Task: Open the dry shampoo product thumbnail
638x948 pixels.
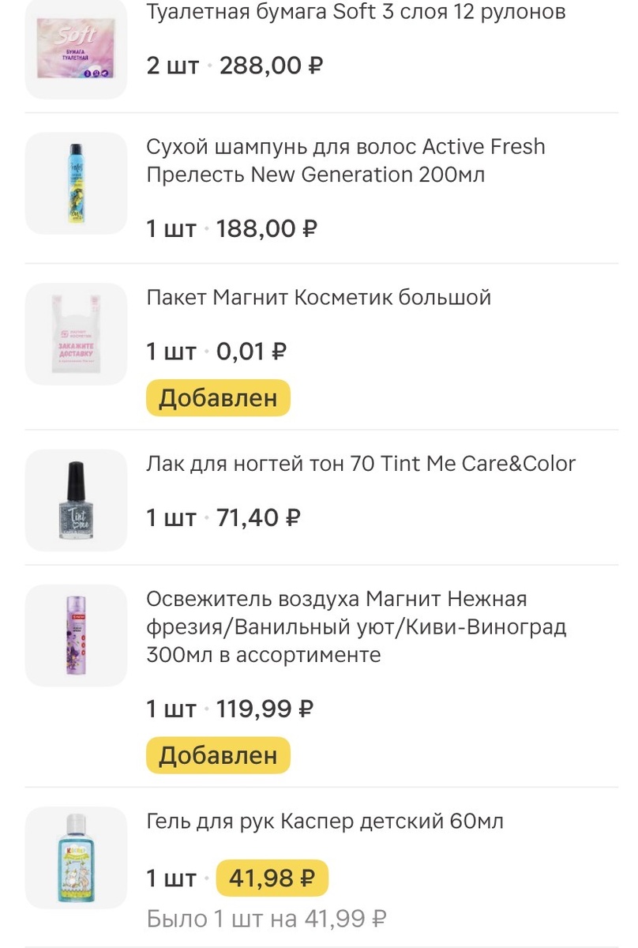Action: pos(76,182)
